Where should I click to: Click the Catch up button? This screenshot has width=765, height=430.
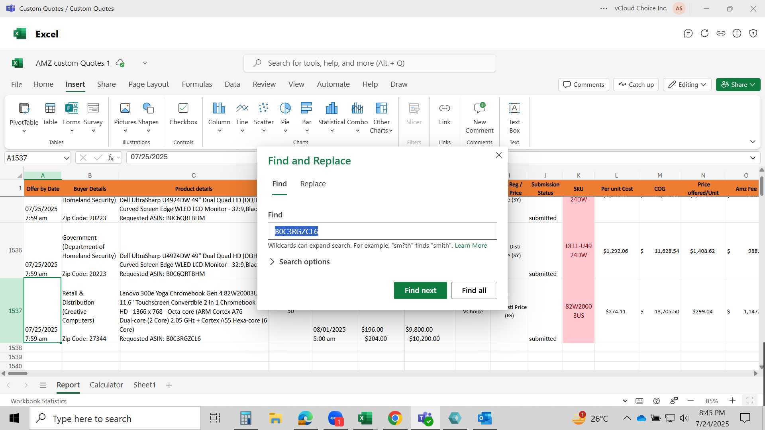(x=636, y=84)
